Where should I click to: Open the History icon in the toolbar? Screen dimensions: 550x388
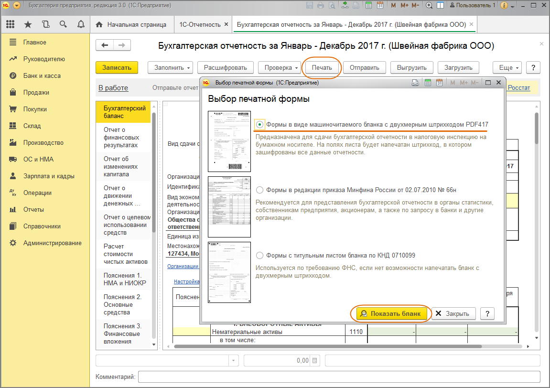click(45, 24)
